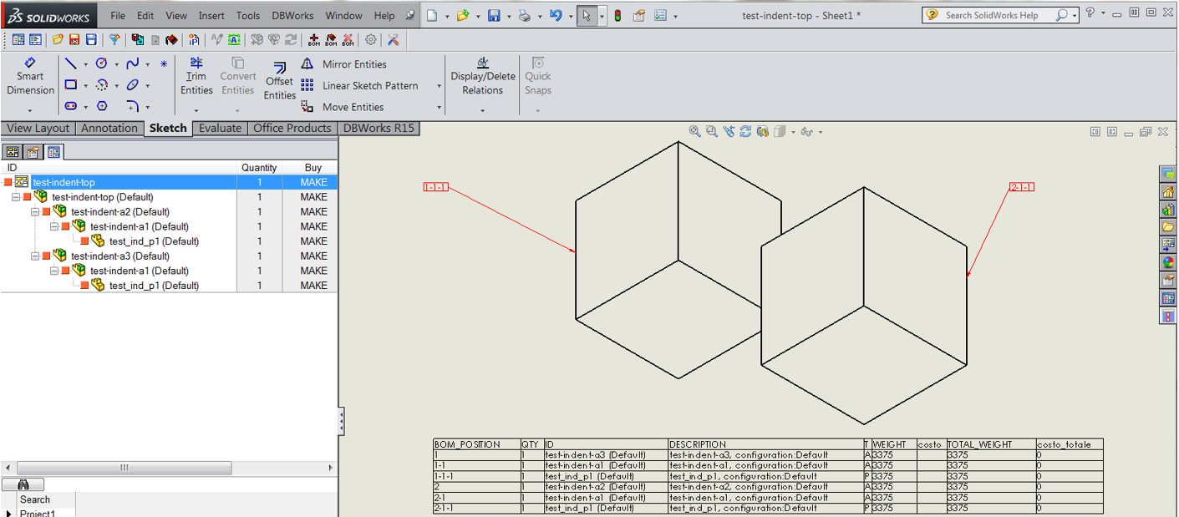
Task: Select the Straight Slot tool
Action: pyautogui.click(x=71, y=106)
